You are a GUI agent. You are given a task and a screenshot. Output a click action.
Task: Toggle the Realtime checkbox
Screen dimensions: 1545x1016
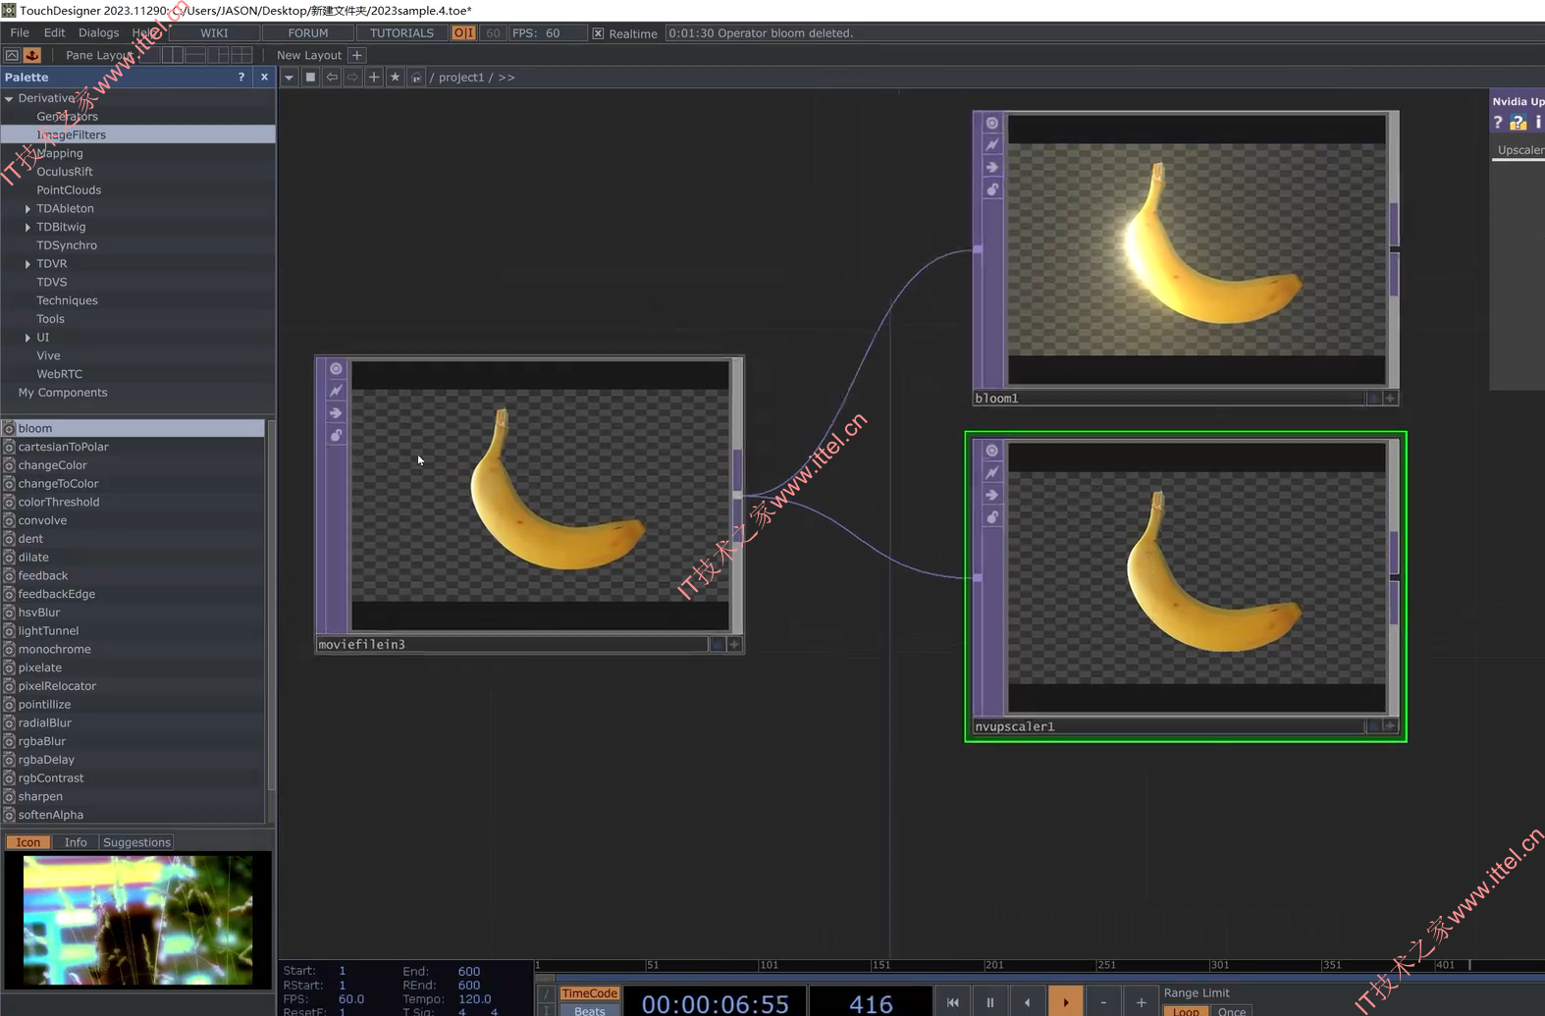[598, 33]
